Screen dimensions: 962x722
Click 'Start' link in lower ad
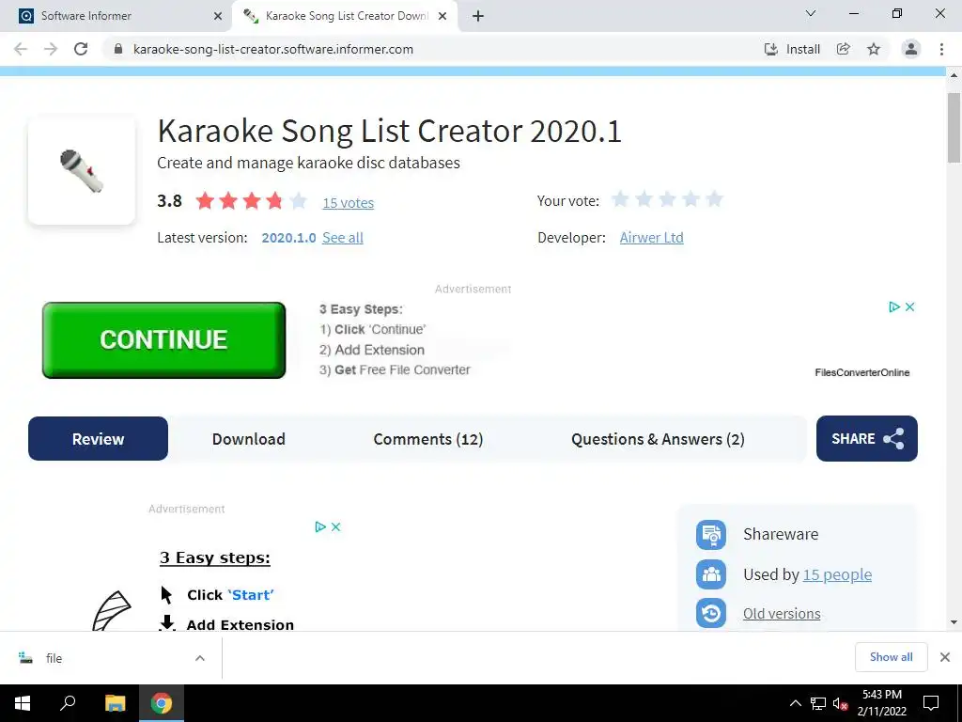(x=250, y=595)
